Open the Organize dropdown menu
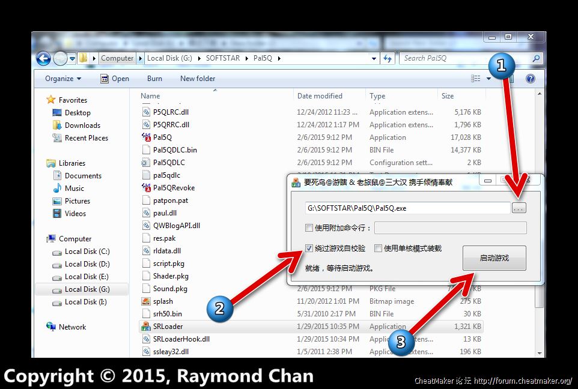The image size is (578, 389). point(62,79)
